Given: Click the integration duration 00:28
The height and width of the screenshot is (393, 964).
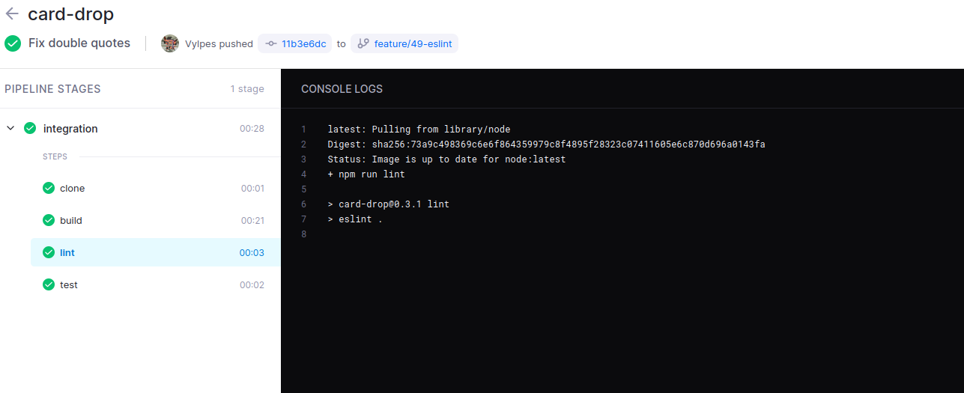Looking at the screenshot, I should click(252, 128).
